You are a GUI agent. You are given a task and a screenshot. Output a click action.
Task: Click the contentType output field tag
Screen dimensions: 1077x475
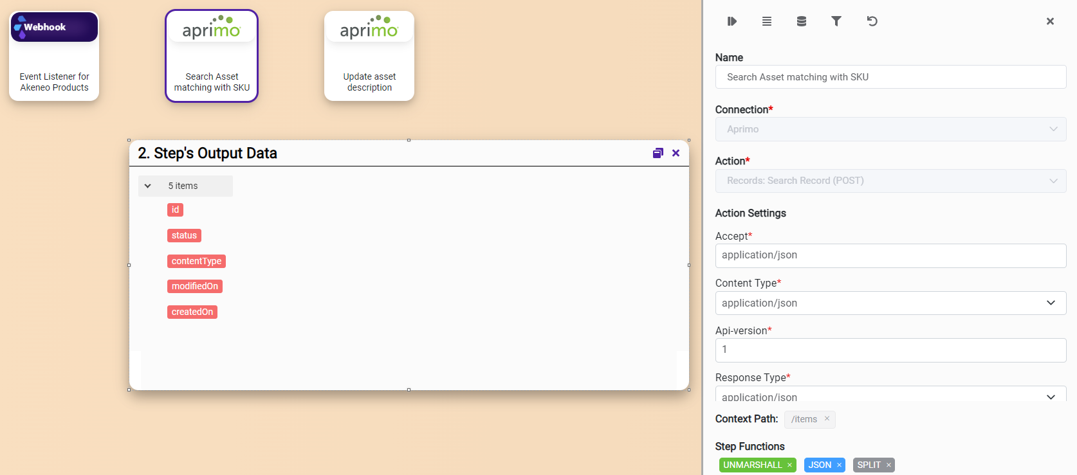point(196,261)
